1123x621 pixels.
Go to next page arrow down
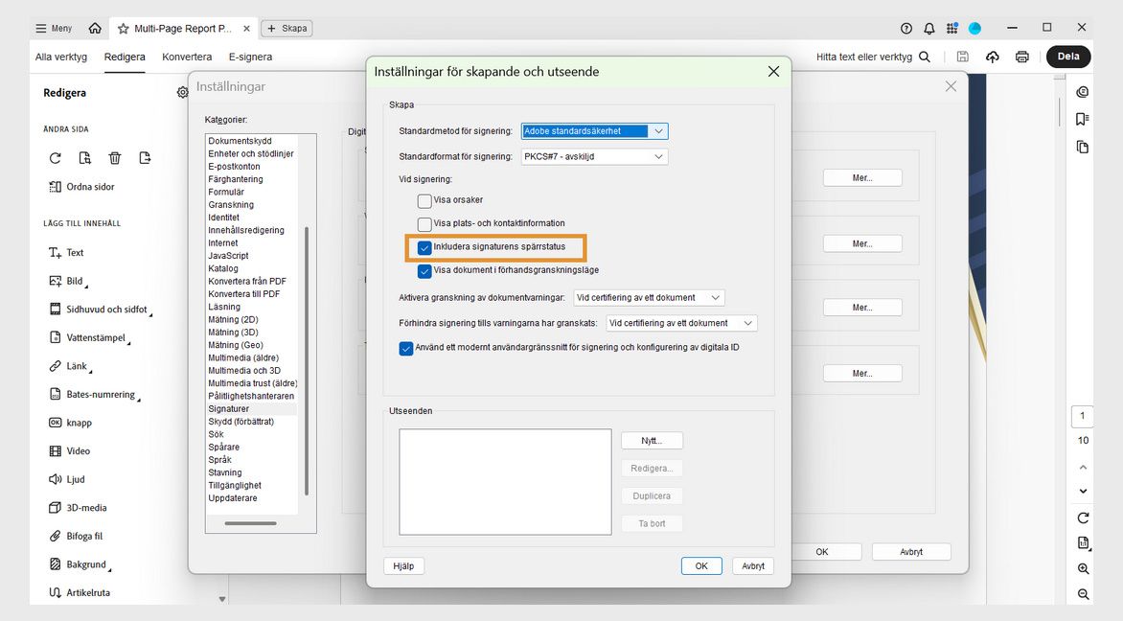1083,492
